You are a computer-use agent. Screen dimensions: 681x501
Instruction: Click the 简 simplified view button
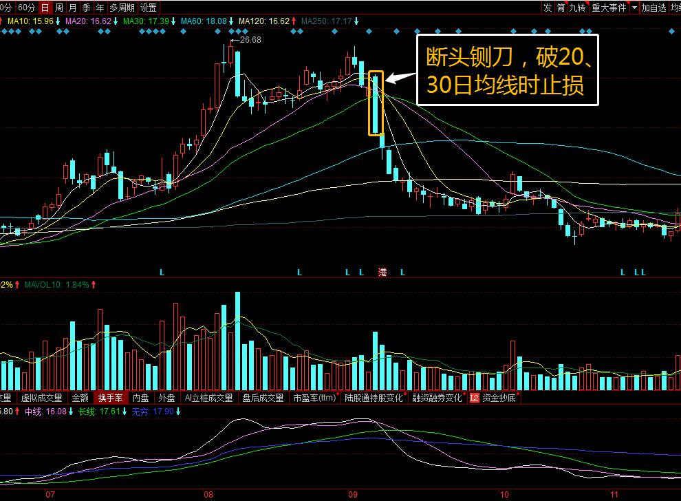coord(561,8)
